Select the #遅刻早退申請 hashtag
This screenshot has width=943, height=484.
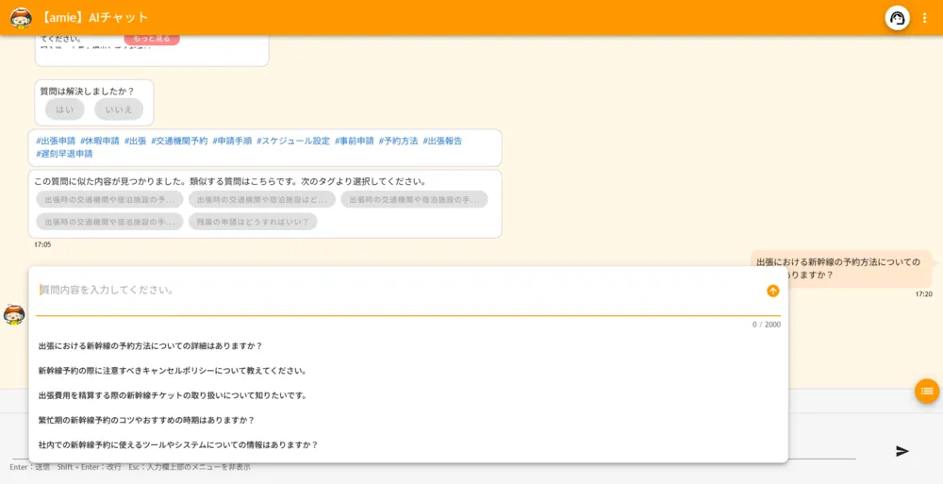click(64, 154)
